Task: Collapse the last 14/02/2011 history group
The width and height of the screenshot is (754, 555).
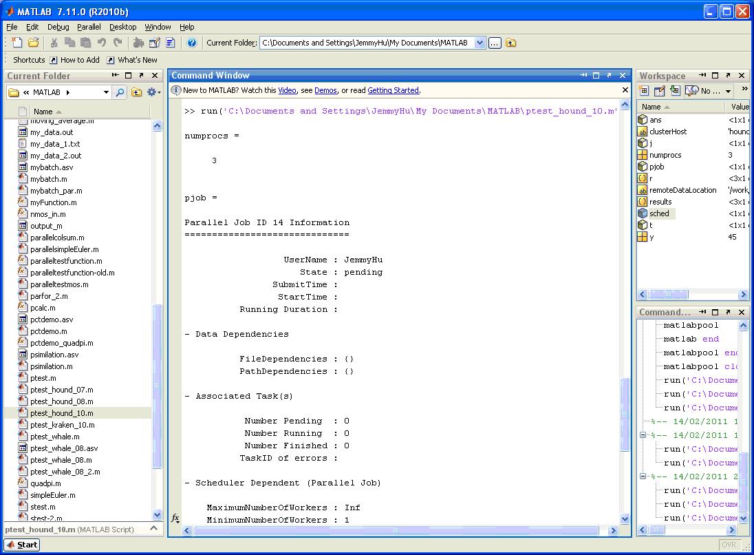Action: (643, 477)
